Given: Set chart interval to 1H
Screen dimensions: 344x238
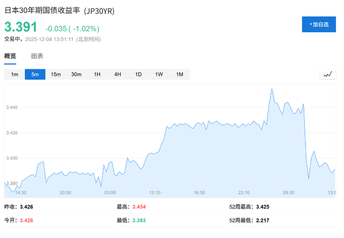Looking at the screenshot, I should (x=97, y=74).
